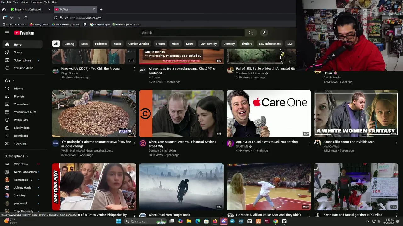Select the All filter chip
The height and width of the screenshot is (226, 403).
(x=56, y=44)
